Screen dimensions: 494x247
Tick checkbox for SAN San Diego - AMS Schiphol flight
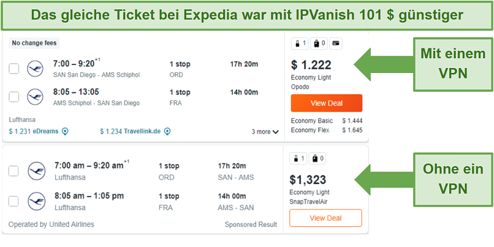[14, 69]
